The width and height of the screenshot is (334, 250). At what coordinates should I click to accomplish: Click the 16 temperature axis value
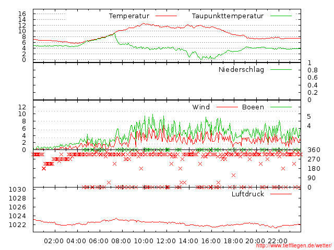point(22,14)
